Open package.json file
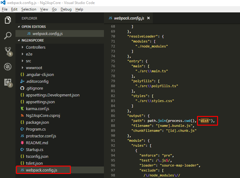 pos(60,122)
